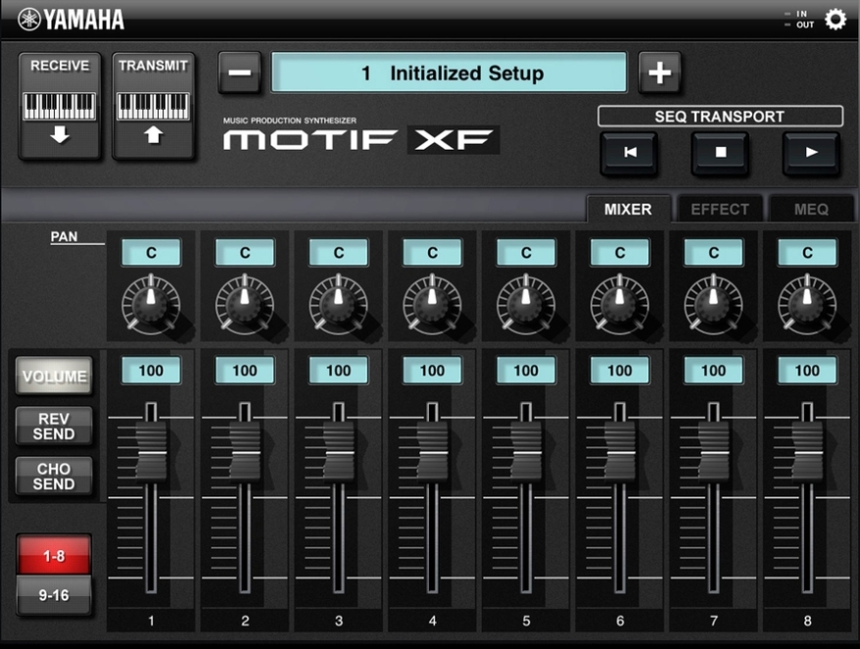Click the PAN row label
The height and width of the screenshot is (649, 860).
click(x=65, y=236)
